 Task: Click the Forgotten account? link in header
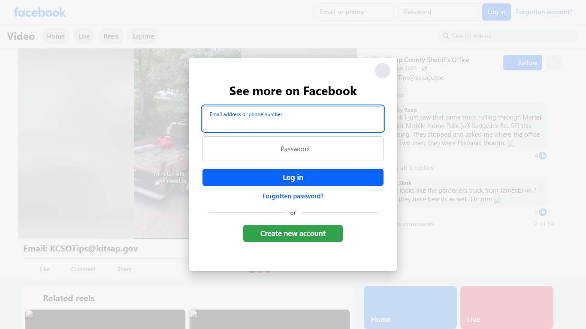tap(544, 12)
